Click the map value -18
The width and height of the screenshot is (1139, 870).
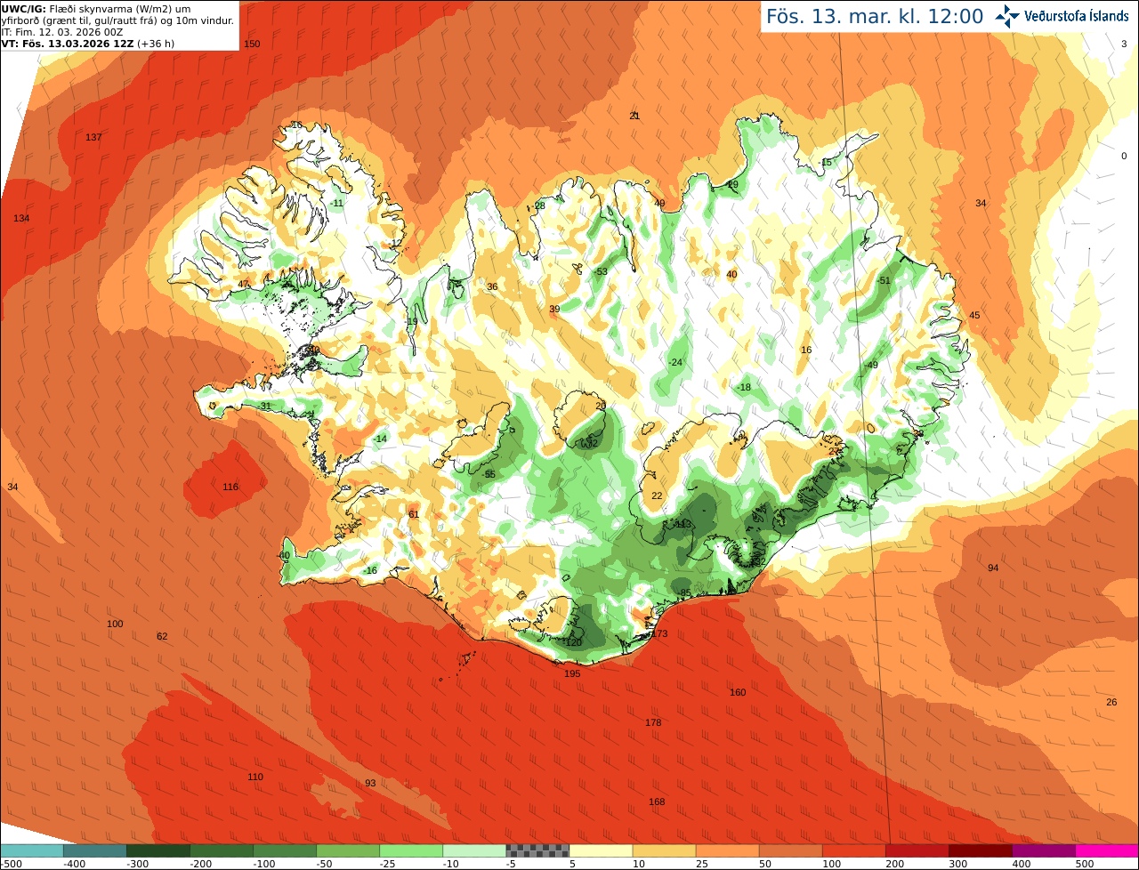coord(743,387)
